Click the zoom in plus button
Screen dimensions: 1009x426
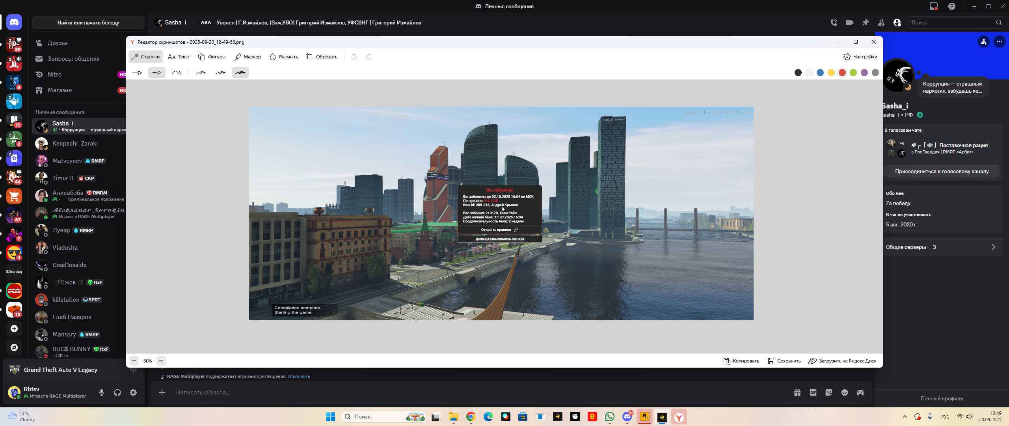click(x=161, y=361)
